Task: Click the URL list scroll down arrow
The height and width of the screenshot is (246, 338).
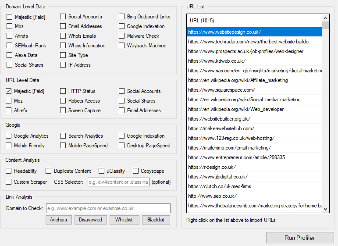Action: 325,209
